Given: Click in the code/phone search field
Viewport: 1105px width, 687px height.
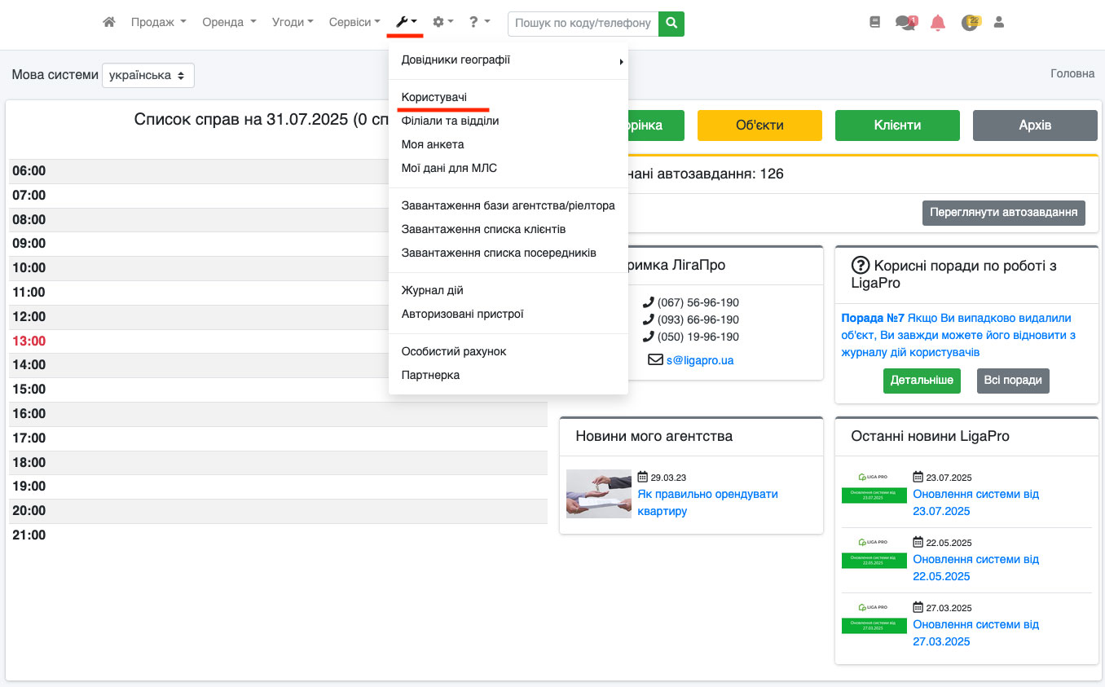Looking at the screenshot, I should point(583,24).
